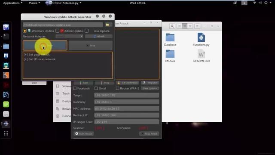Click the IP ranger Scan field
Viewport: 275px width, 155px height.
click(x=127, y=122)
